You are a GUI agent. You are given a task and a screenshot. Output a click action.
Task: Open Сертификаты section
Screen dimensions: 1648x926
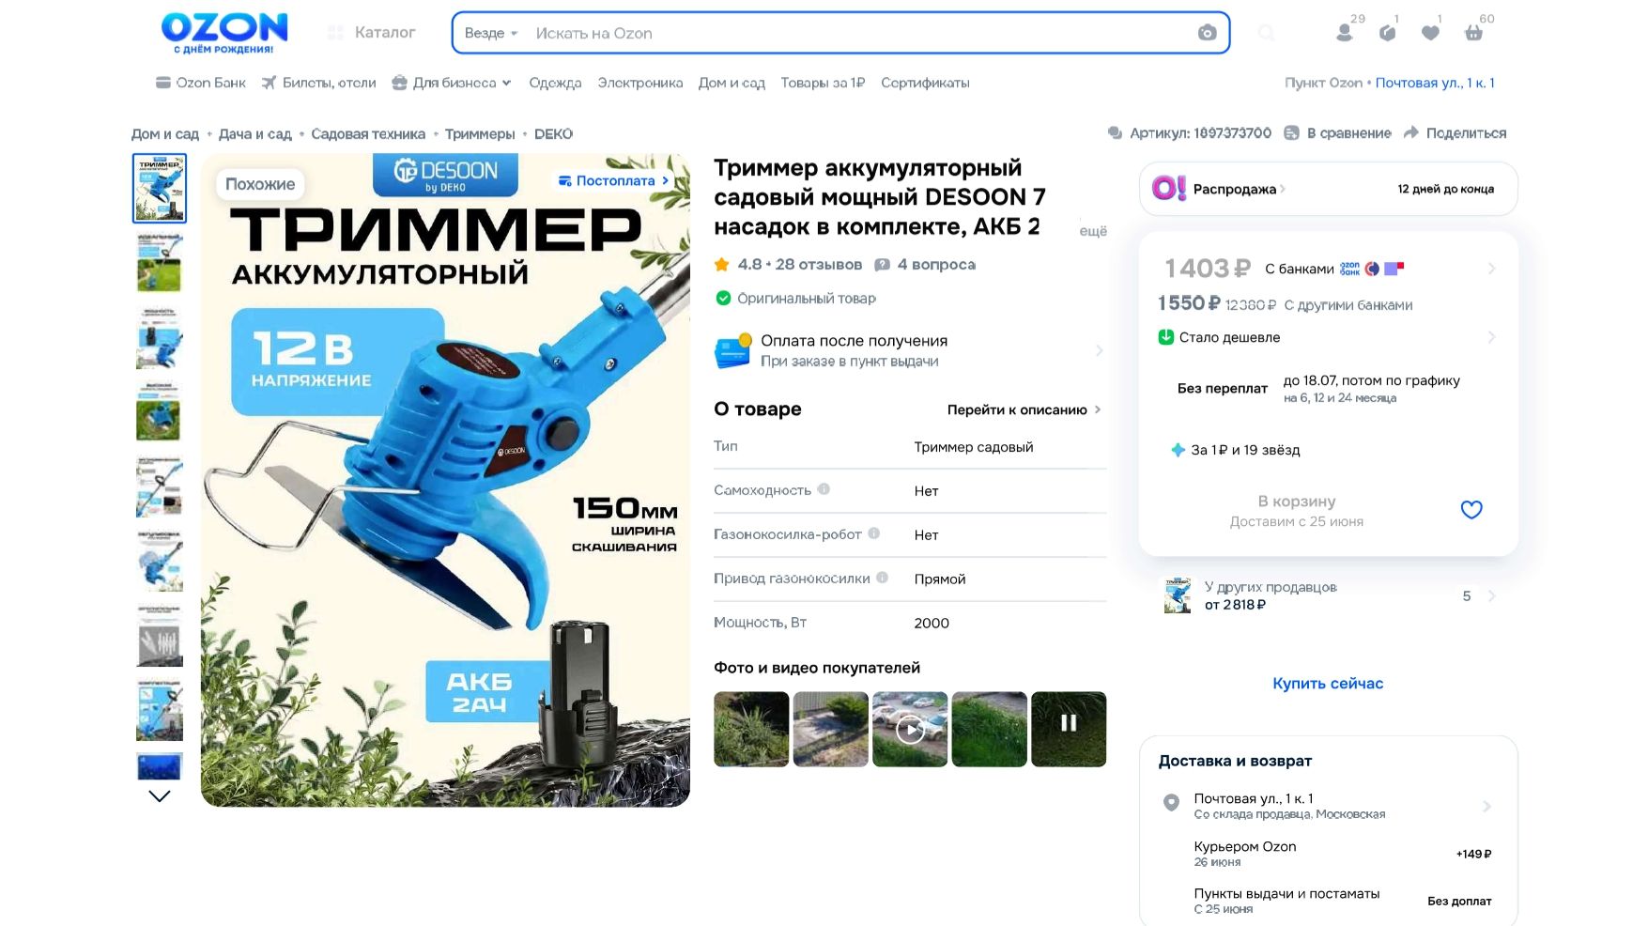(925, 83)
